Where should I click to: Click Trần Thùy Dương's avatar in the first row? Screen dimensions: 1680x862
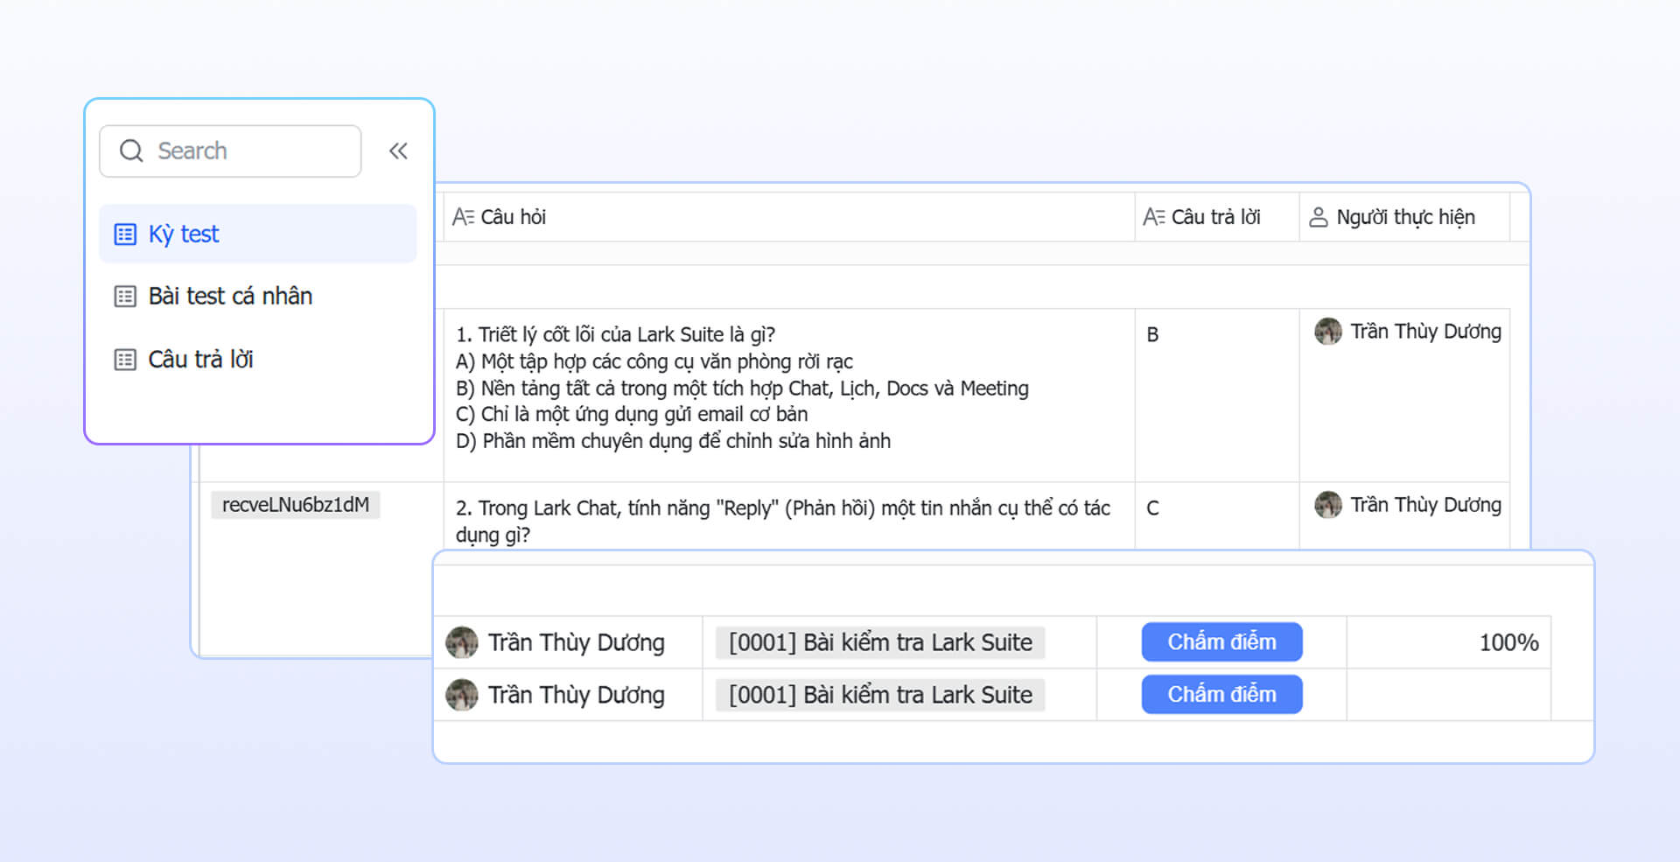point(1328,332)
